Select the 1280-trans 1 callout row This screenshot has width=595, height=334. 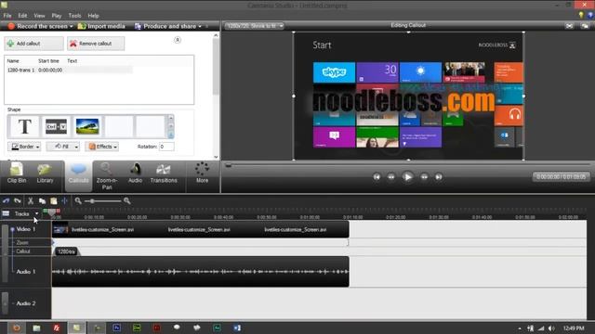coord(70,71)
